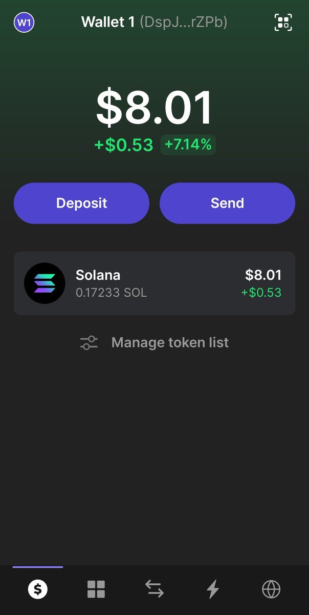Click the +$0.53 gain under total balance
309x615 pixels.
(x=124, y=145)
